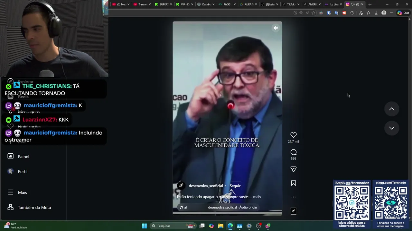Open the apps available icon in address bar
412x231 pixels.
[x=295, y=13]
